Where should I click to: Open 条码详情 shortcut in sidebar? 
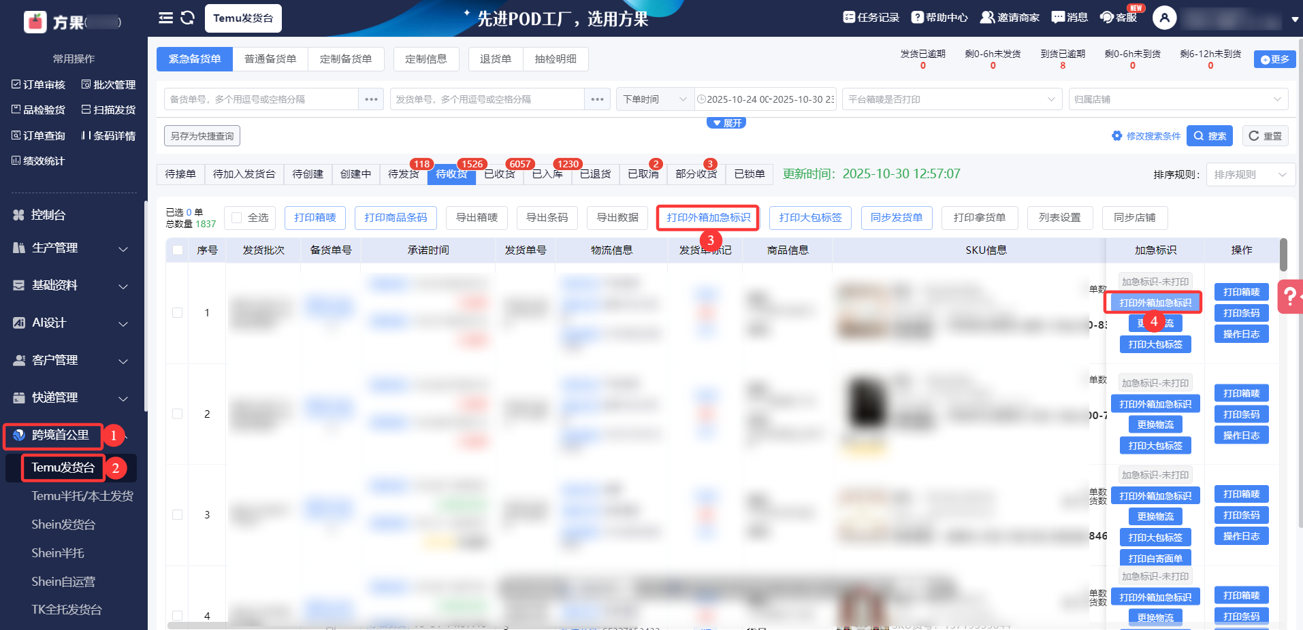[108, 135]
